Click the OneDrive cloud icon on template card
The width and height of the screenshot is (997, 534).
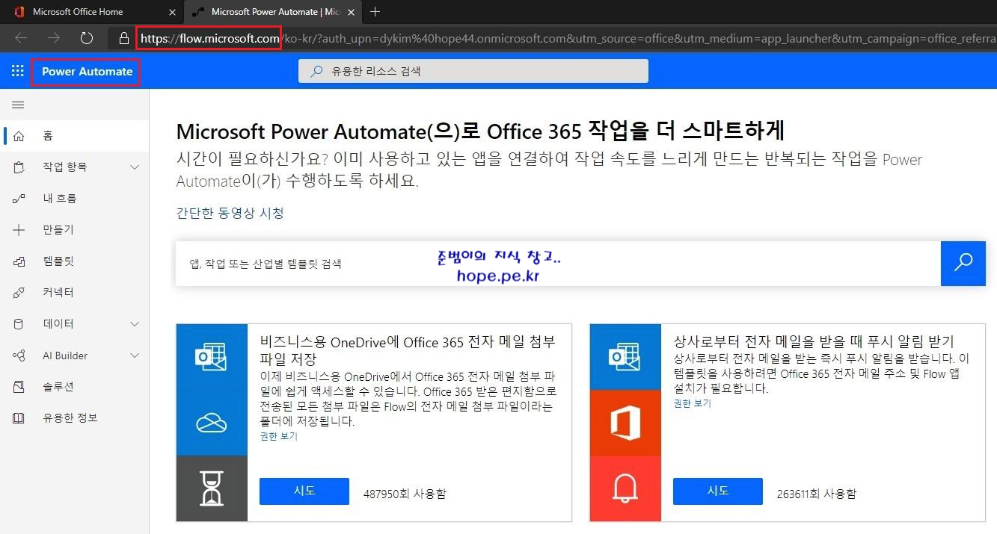tap(212, 423)
